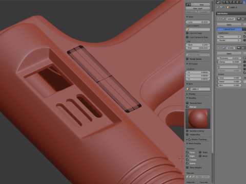Image resolution: width=246 pixels, height=184 pixels.
Task: Click the Crease Outer slider
Action: tap(229, 82)
